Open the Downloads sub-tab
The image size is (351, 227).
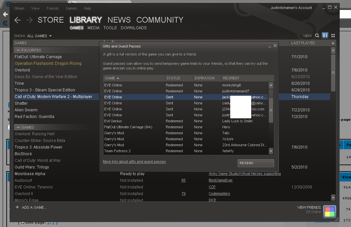[x=133, y=28]
